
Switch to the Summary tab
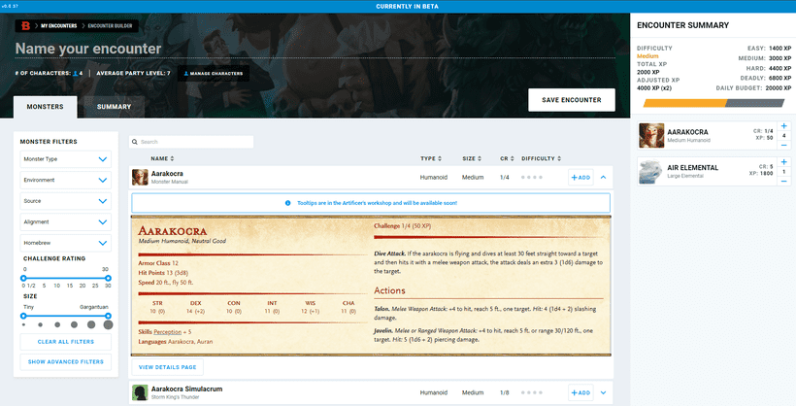pyautogui.click(x=115, y=107)
